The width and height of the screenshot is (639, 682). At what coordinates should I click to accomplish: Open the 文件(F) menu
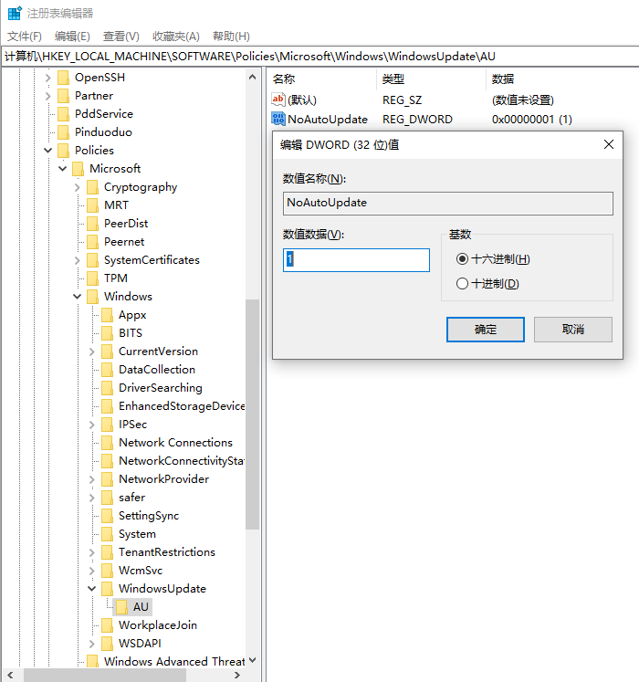(x=25, y=37)
